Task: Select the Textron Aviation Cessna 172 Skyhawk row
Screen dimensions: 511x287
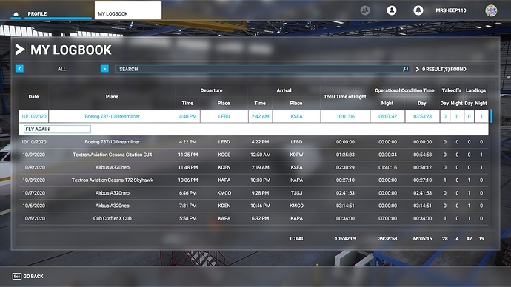Action: [253, 180]
